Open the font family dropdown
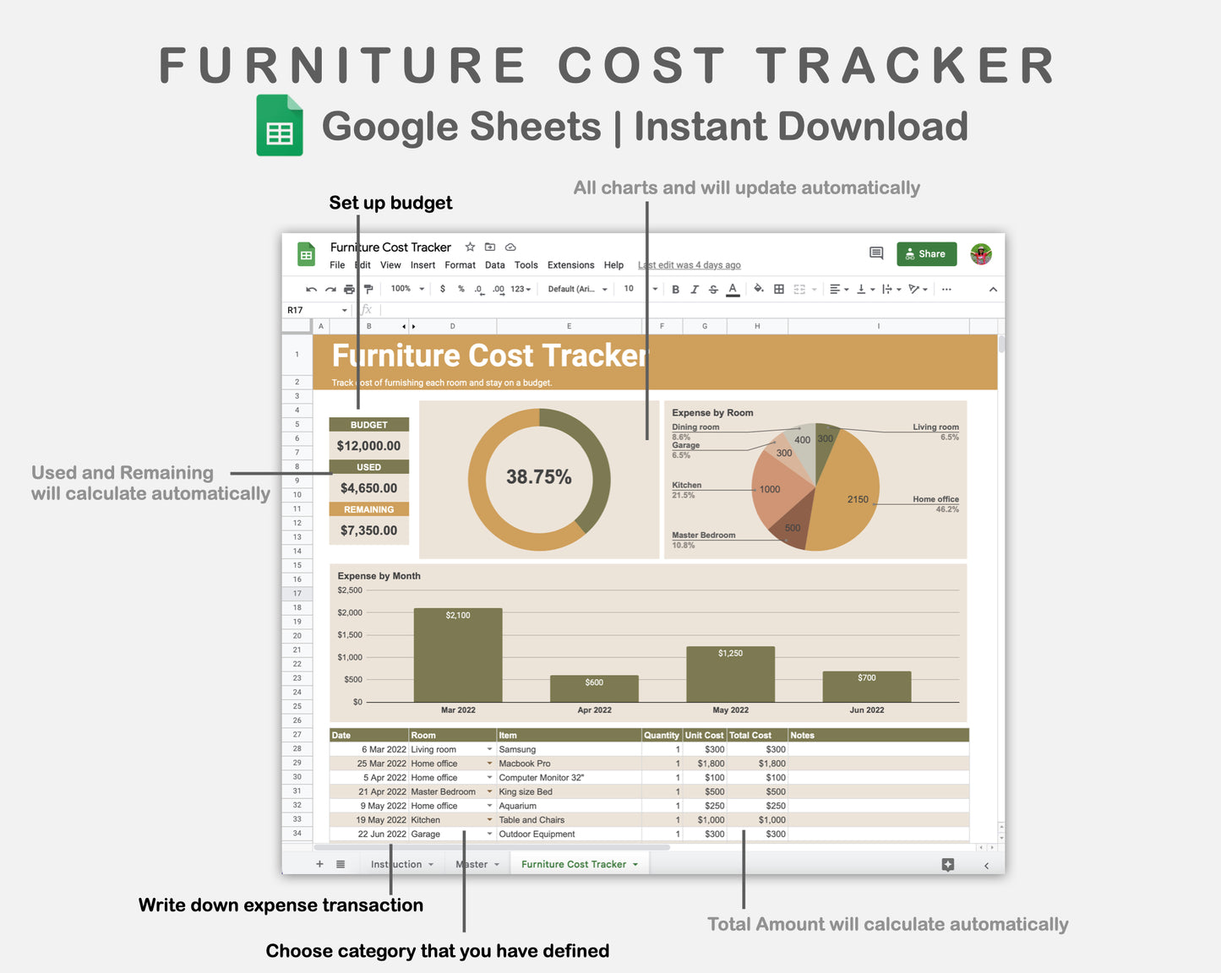 tap(579, 289)
